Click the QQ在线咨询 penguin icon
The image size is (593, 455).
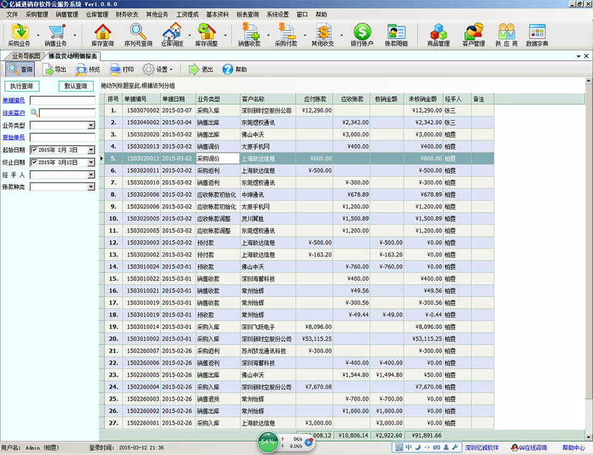click(x=514, y=448)
